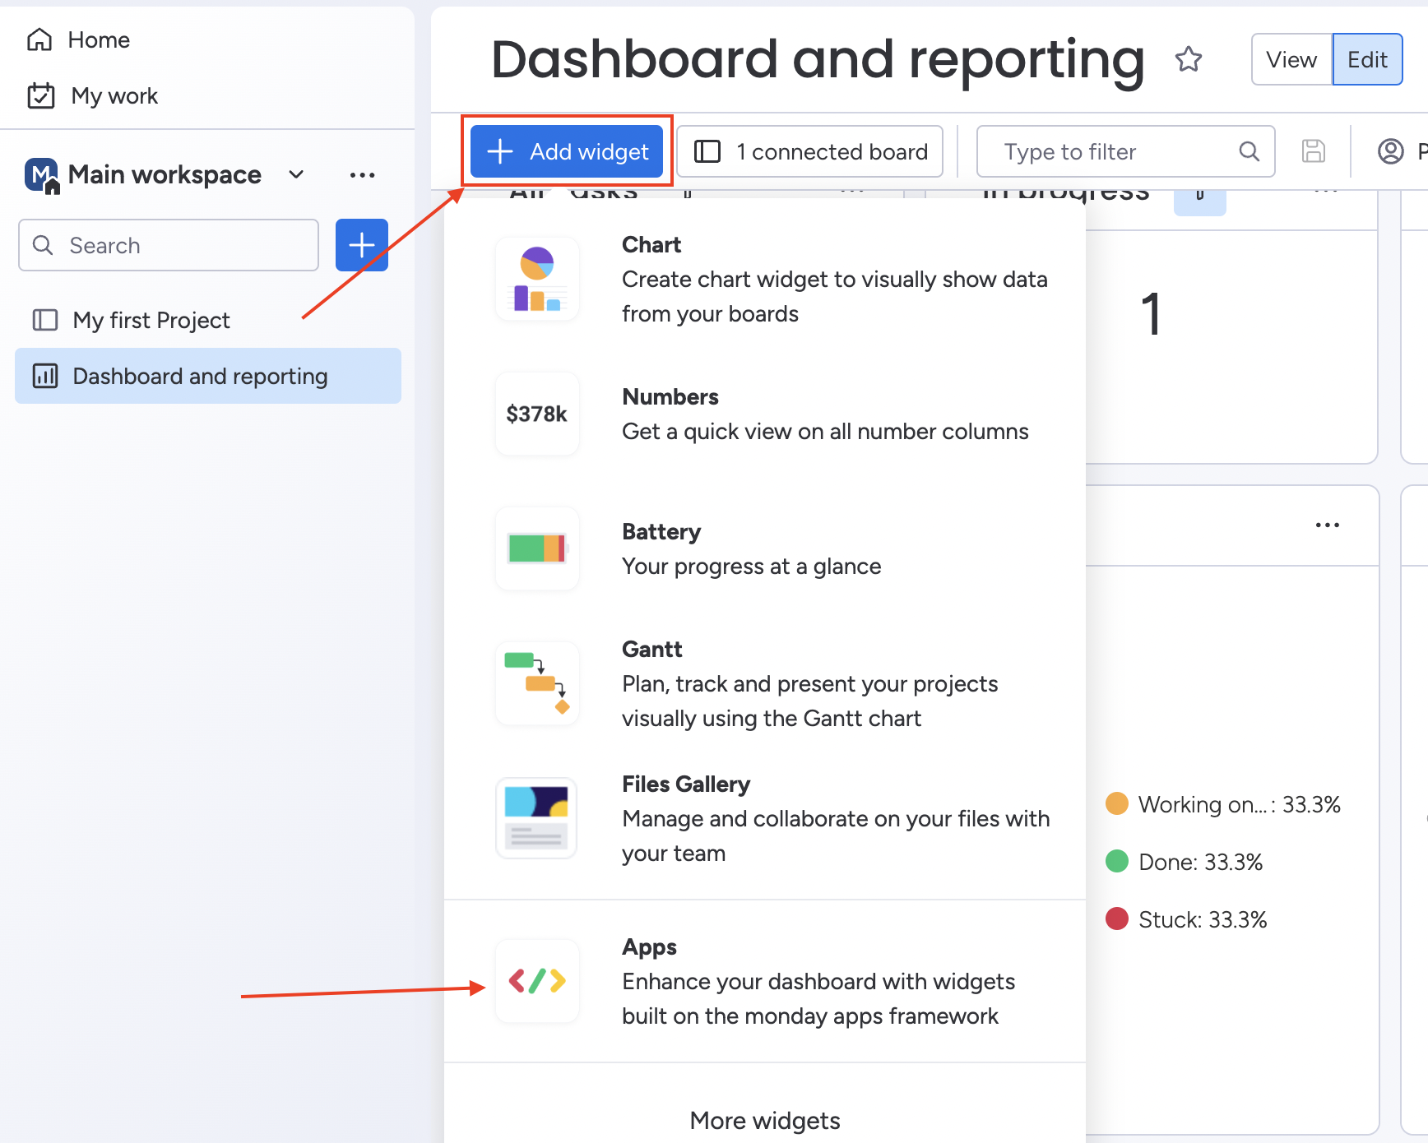
Task: Expand the Main workspace dropdown
Action: coord(295,174)
